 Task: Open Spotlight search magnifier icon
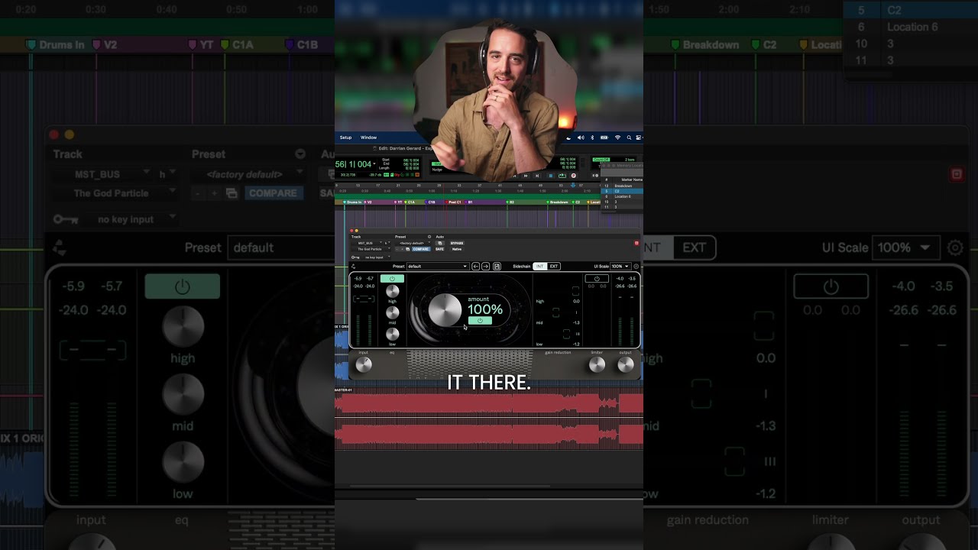(x=629, y=137)
